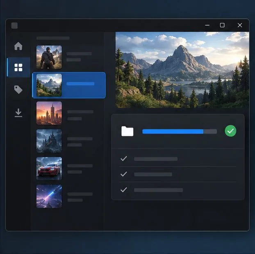Click the white folder icon
This screenshot has height=254, width=255.
pos(127,131)
